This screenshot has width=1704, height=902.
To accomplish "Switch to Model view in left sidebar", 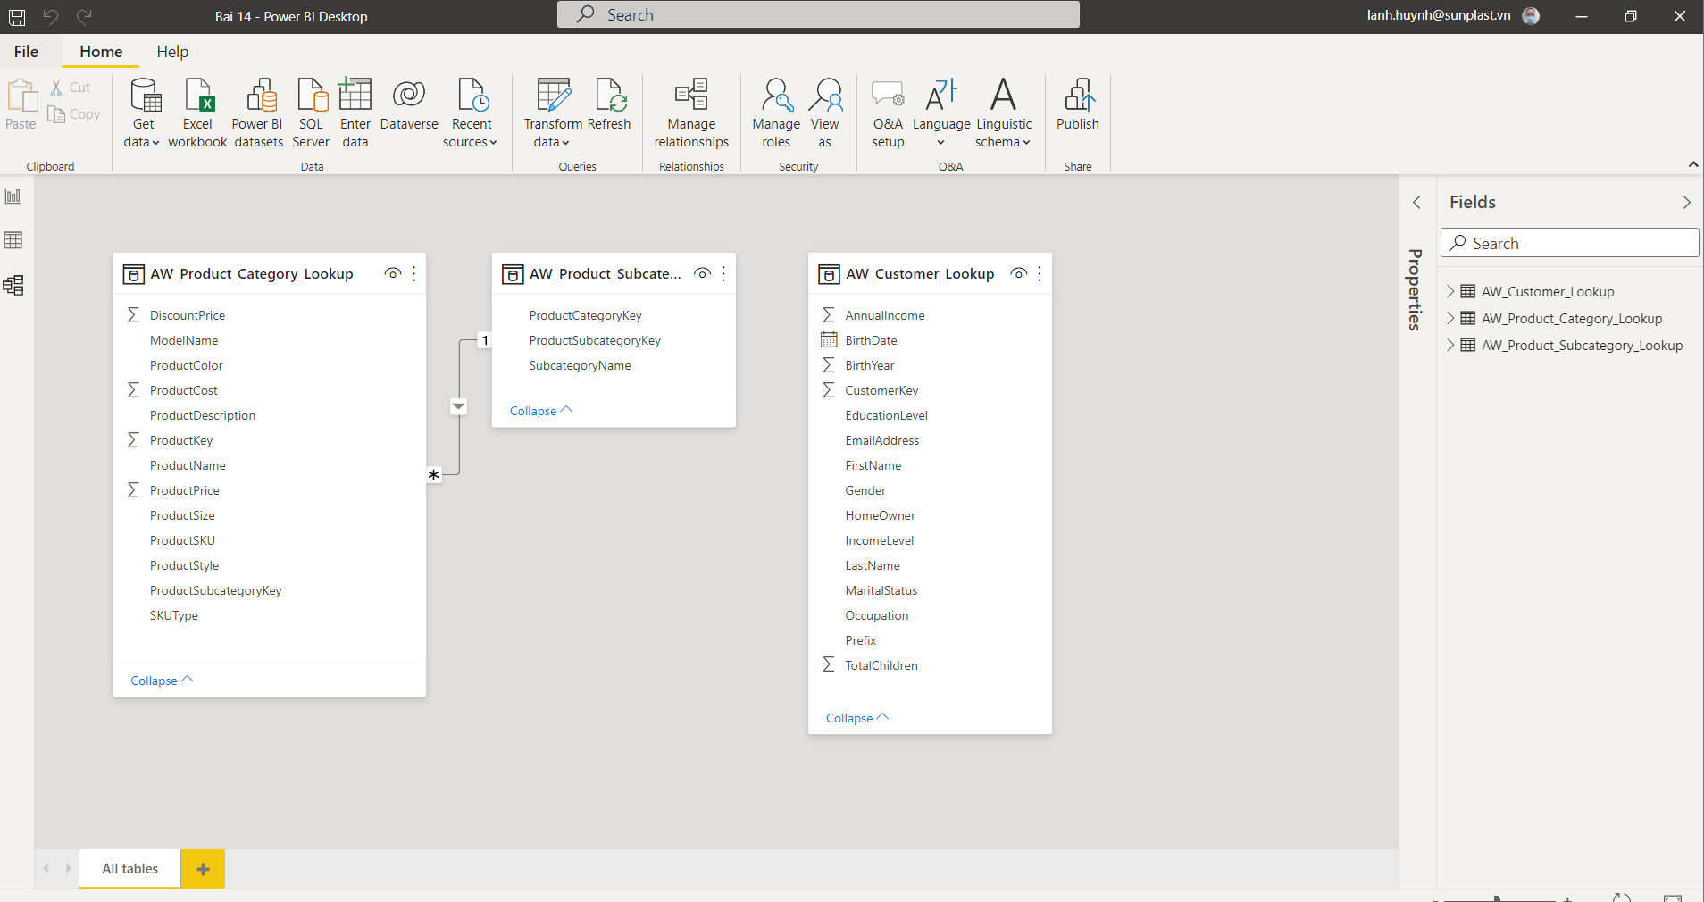I will (13, 285).
